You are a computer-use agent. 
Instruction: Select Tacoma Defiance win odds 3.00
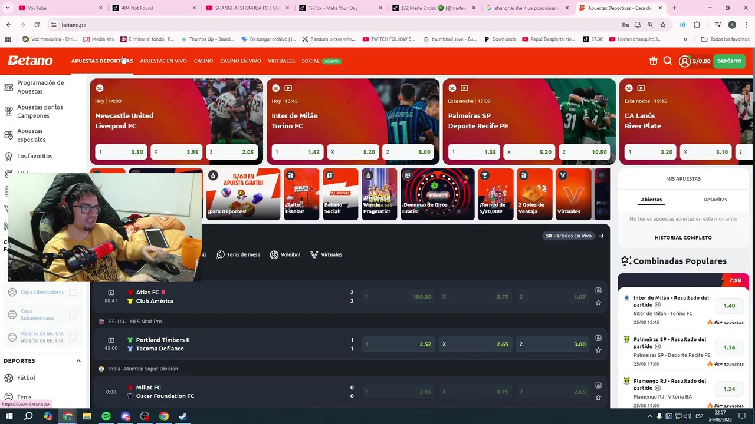pyautogui.click(x=552, y=344)
